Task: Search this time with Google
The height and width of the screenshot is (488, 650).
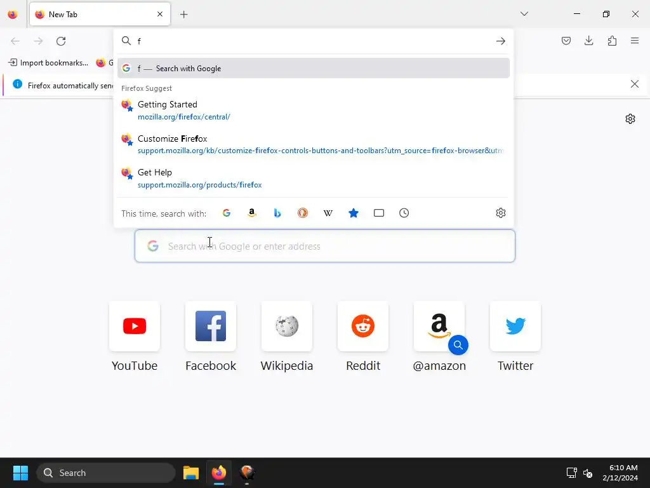Action: 227,213
